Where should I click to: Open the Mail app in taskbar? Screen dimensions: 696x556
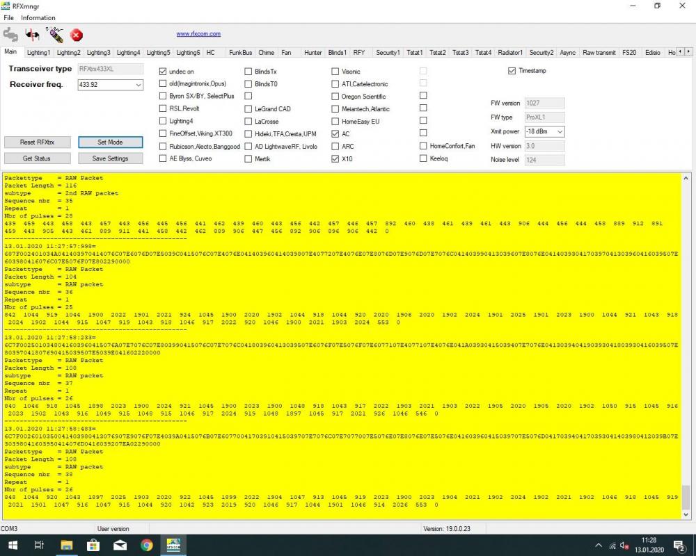[x=120, y=544]
